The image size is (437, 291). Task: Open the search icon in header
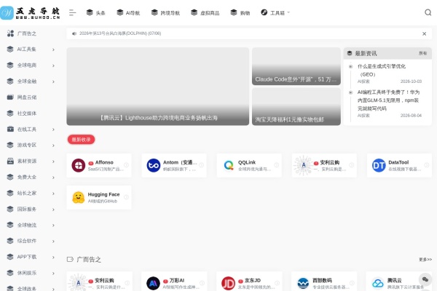coord(428,12)
